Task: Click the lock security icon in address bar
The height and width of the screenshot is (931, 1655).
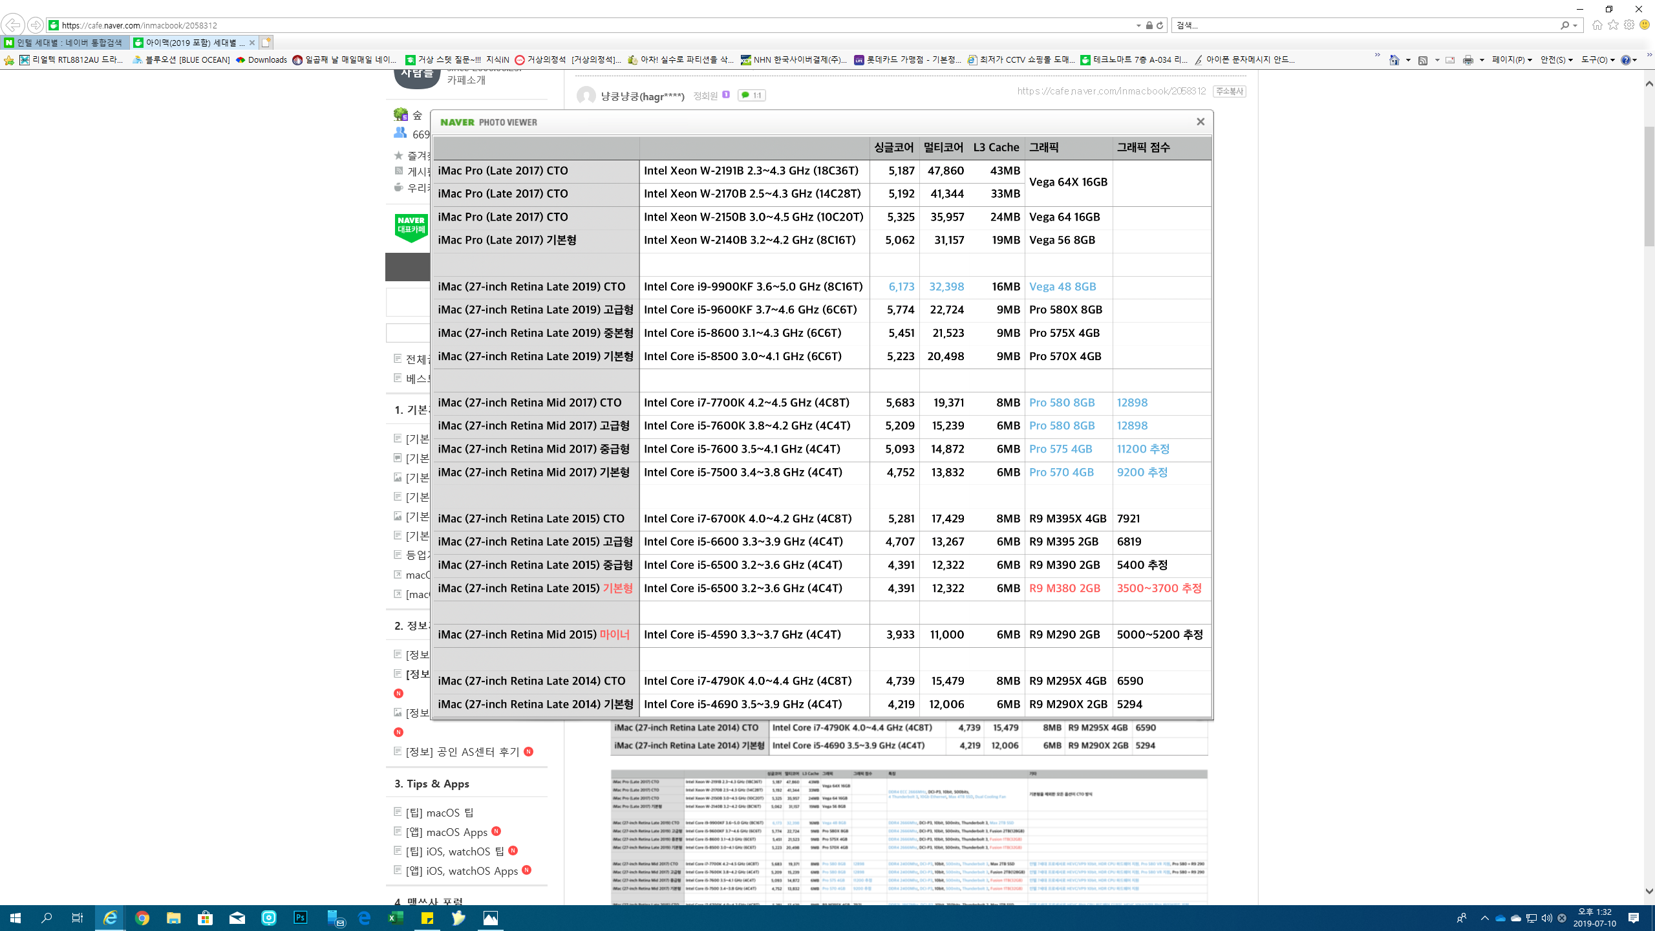Action: 1149,25
